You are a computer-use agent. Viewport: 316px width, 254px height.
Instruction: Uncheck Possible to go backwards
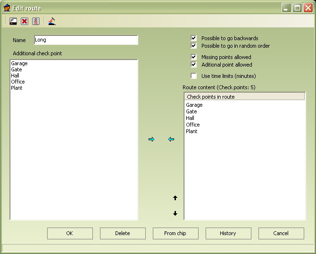(193, 38)
